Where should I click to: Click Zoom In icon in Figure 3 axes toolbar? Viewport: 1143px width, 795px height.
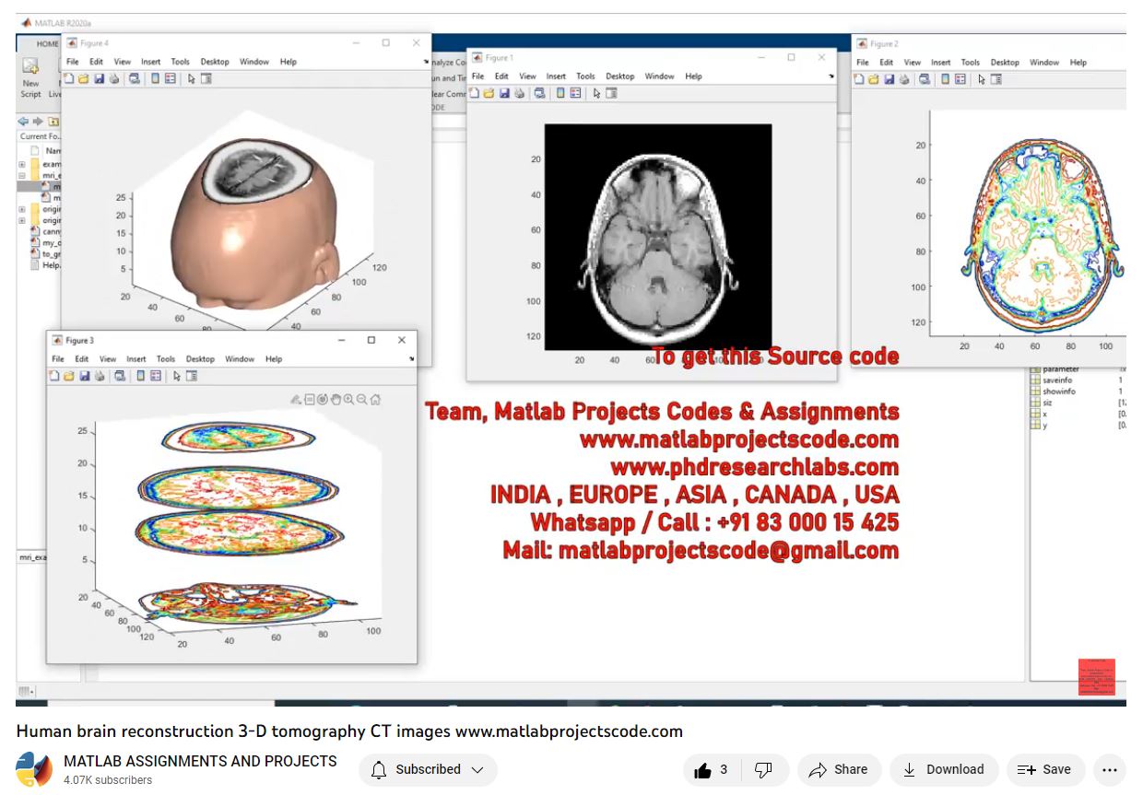pos(348,399)
